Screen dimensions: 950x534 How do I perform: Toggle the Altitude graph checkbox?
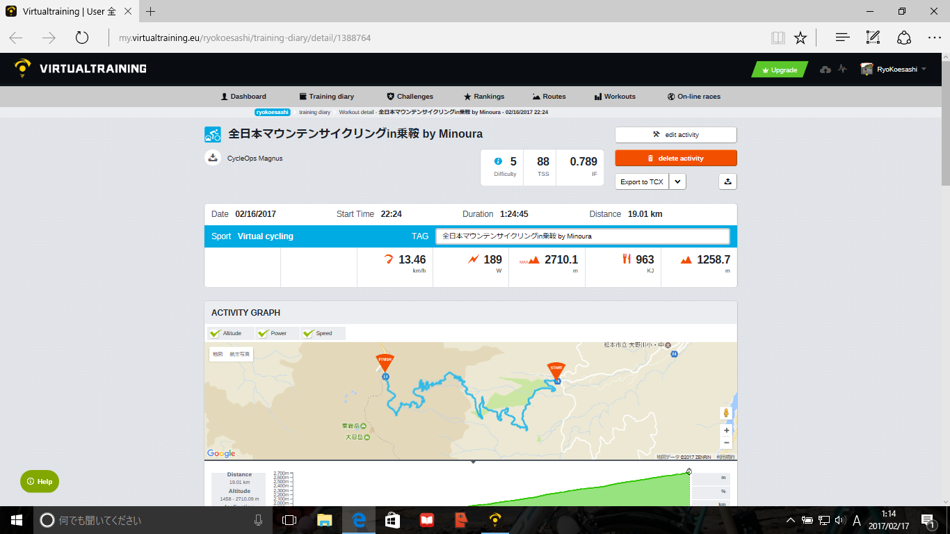pyautogui.click(x=215, y=333)
